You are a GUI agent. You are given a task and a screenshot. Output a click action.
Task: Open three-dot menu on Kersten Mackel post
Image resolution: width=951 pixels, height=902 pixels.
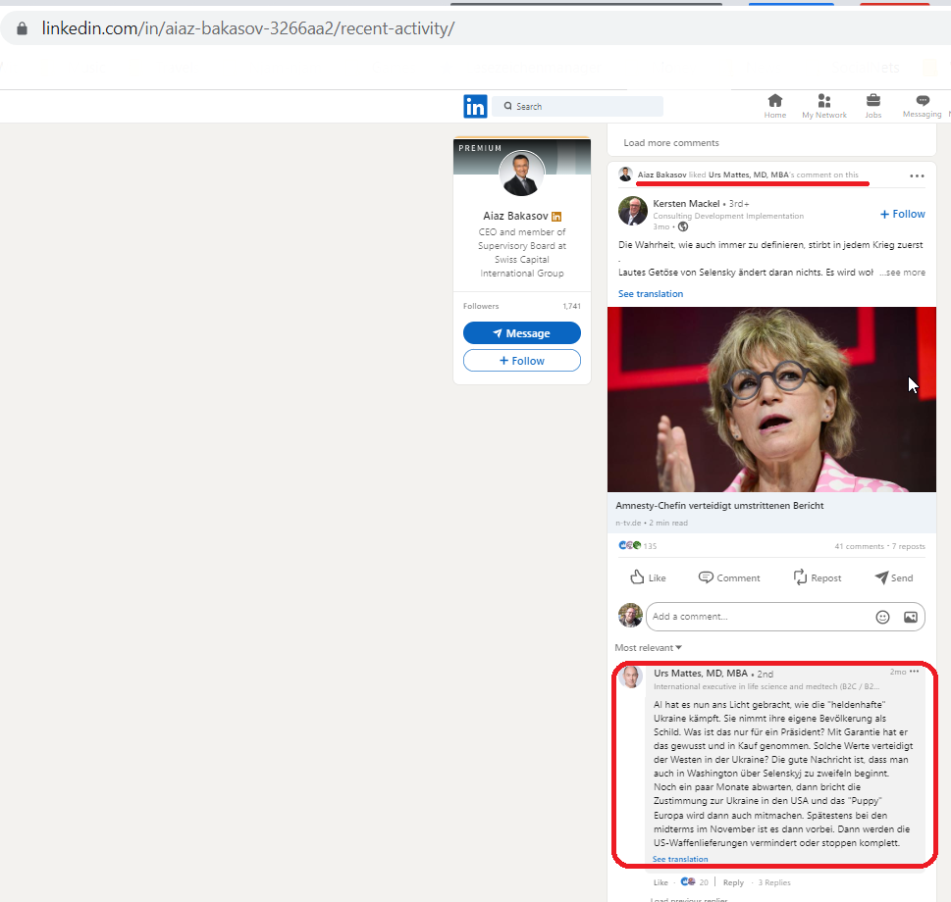pyautogui.click(x=917, y=176)
